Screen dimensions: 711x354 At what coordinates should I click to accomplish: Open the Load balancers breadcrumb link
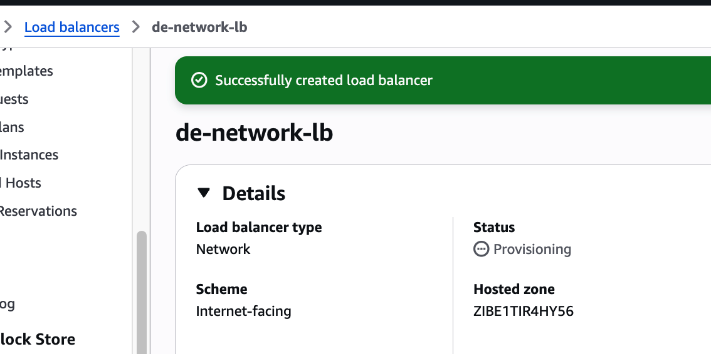pos(71,27)
